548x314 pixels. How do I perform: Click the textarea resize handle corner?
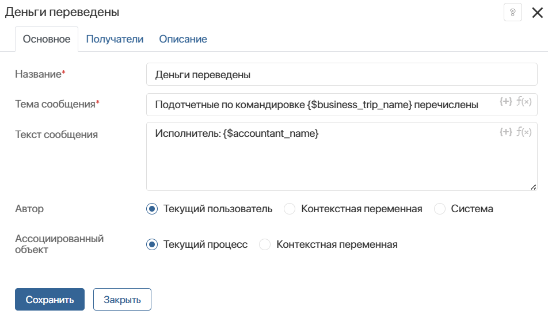click(x=533, y=187)
